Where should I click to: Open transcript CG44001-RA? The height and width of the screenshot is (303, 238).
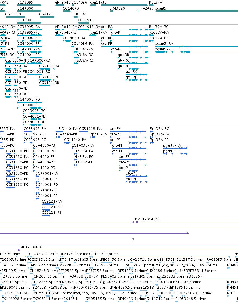(x=29, y=49)
